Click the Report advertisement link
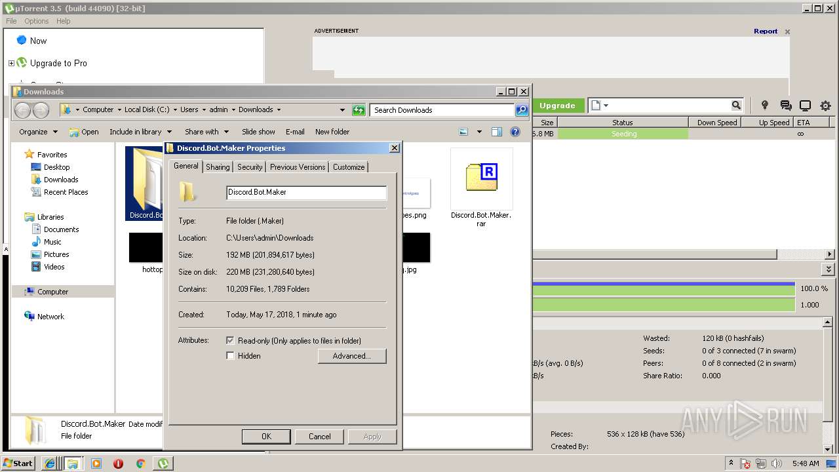Viewport: 839px width, 472px height. pyautogui.click(x=766, y=31)
